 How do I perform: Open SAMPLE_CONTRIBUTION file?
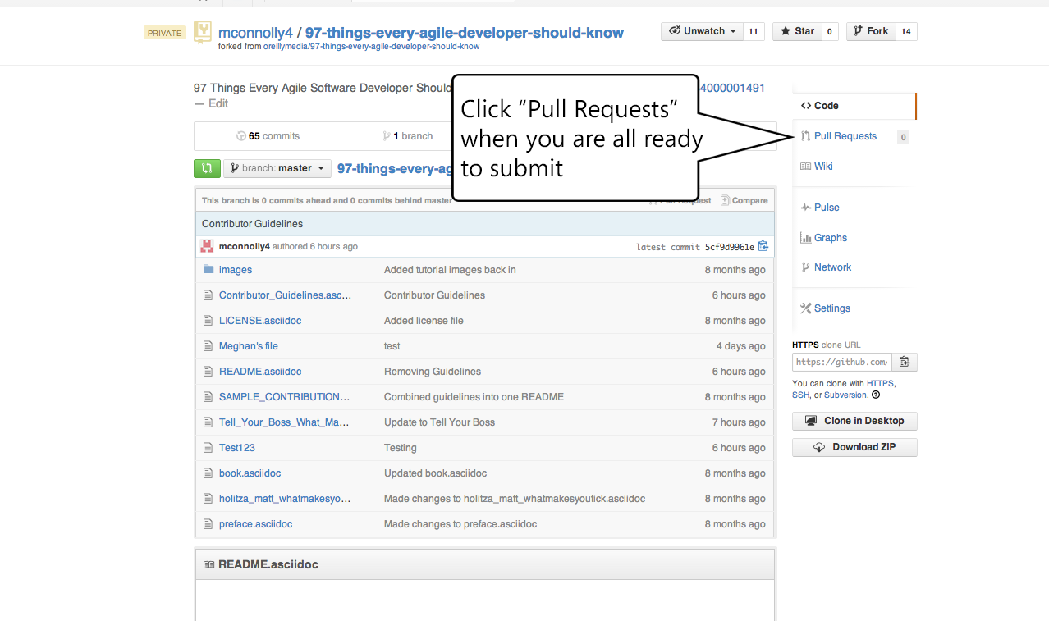(x=285, y=397)
